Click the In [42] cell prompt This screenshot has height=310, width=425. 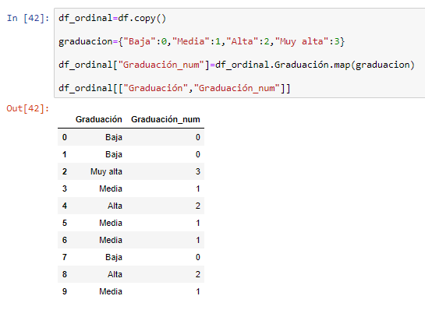[x=28, y=18]
